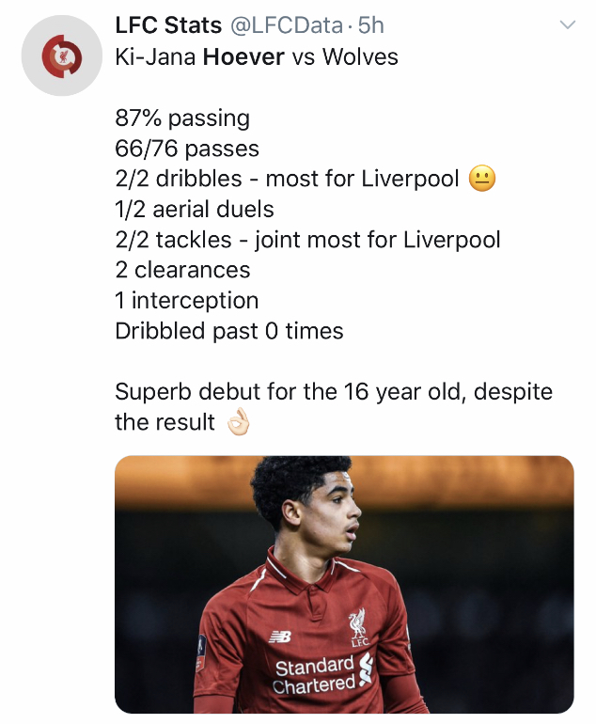The image size is (596, 724).
Task: Expand the tweet options chevron menu
Action: (567, 25)
